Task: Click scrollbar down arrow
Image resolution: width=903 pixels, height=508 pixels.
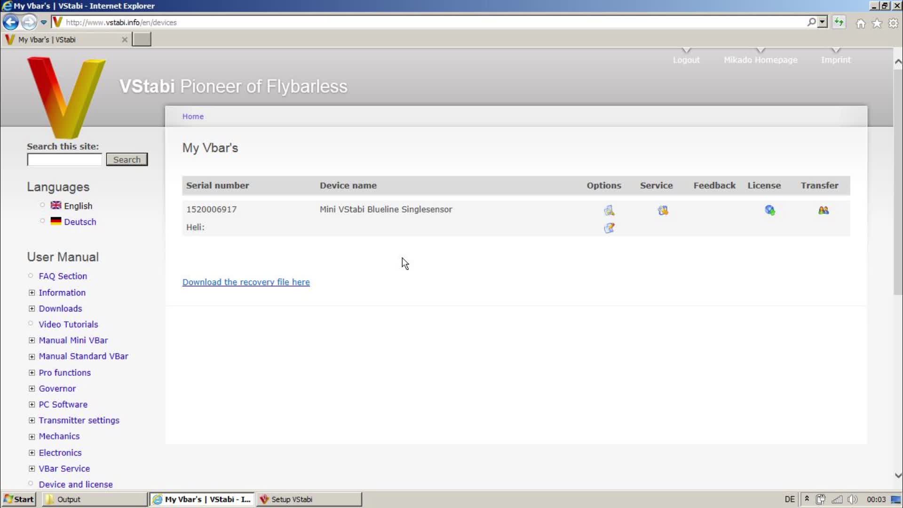Action: (x=898, y=476)
